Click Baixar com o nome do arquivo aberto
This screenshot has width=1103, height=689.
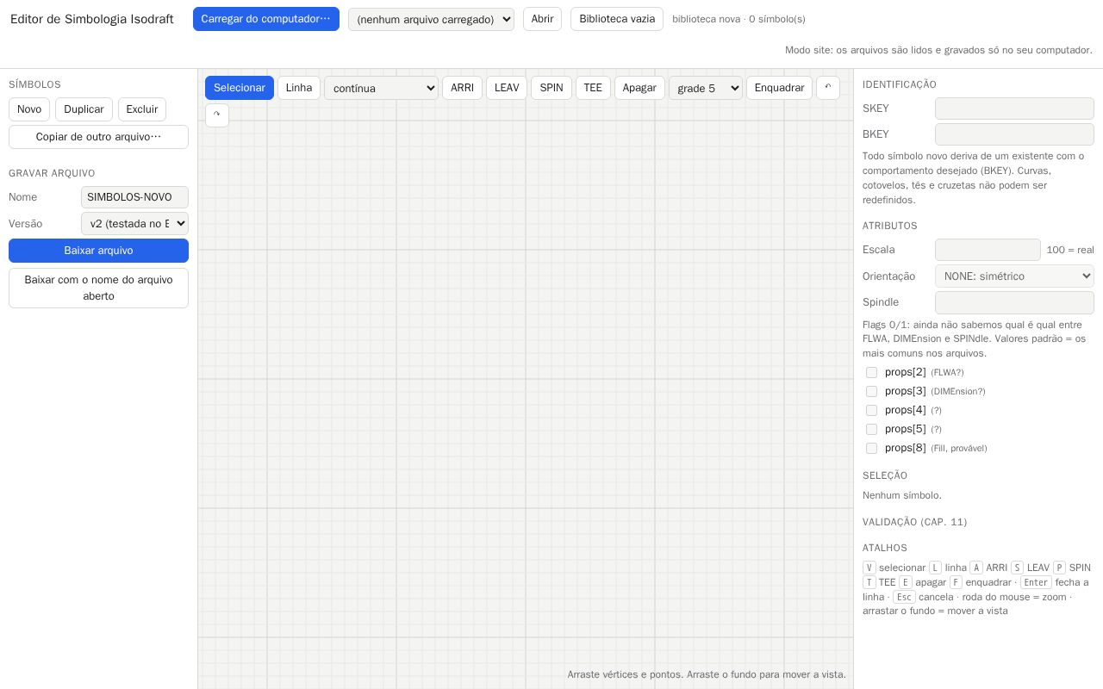pos(98,288)
